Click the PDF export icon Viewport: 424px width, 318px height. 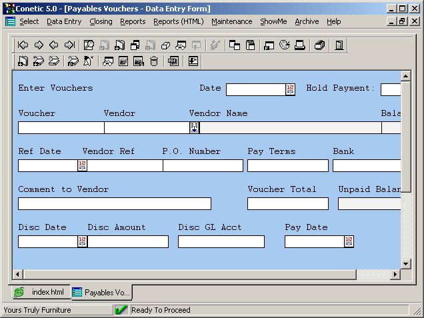(173, 61)
